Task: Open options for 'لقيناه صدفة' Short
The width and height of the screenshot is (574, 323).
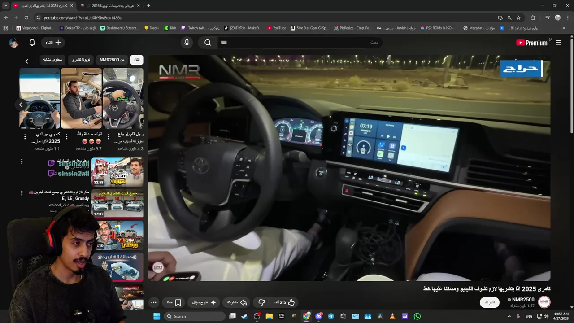Action: click(66, 136)
